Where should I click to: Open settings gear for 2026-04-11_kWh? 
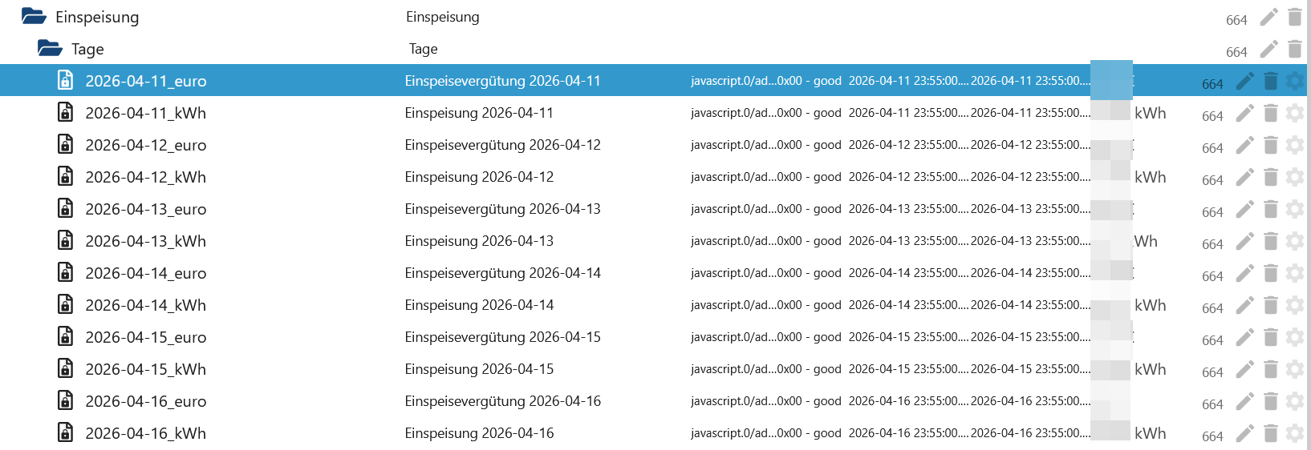(x=1294, y=113)
